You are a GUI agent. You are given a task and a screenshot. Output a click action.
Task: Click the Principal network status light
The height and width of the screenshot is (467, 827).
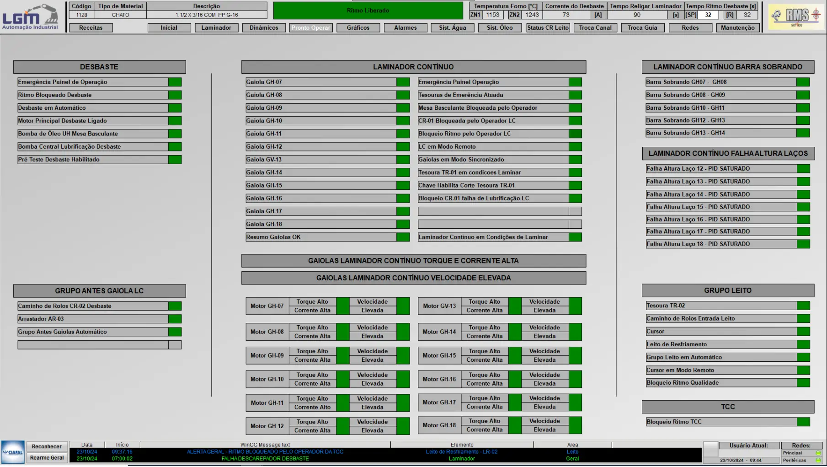tap(818, 453)
